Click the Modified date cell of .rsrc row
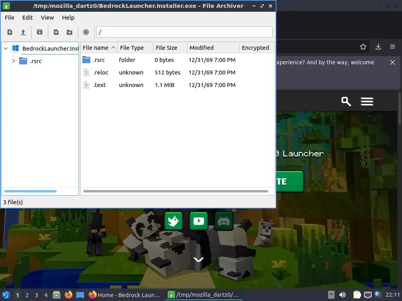 point(212,60)
